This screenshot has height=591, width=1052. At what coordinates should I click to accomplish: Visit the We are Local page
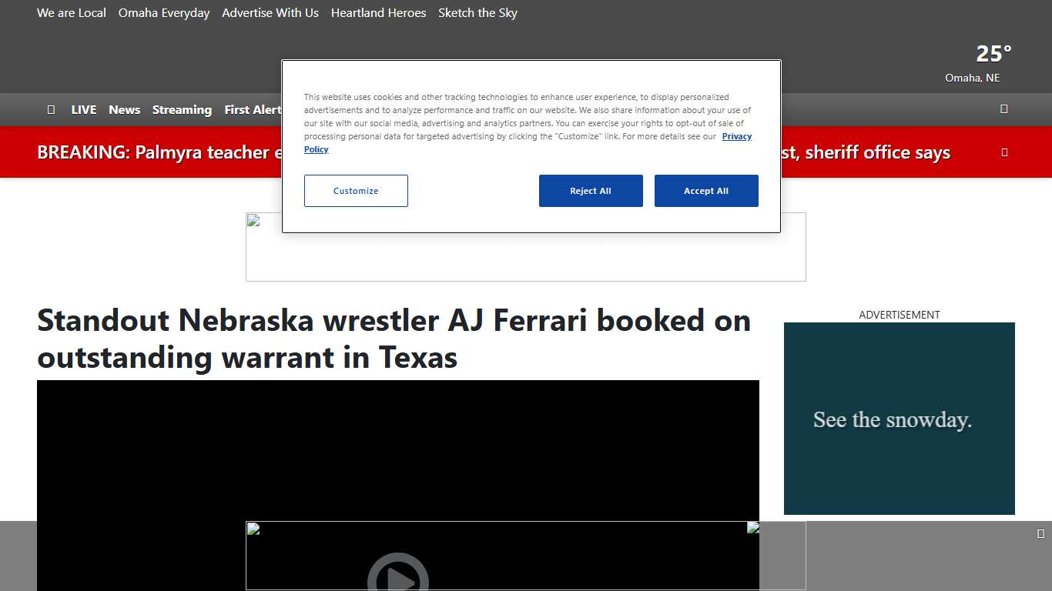72,12
